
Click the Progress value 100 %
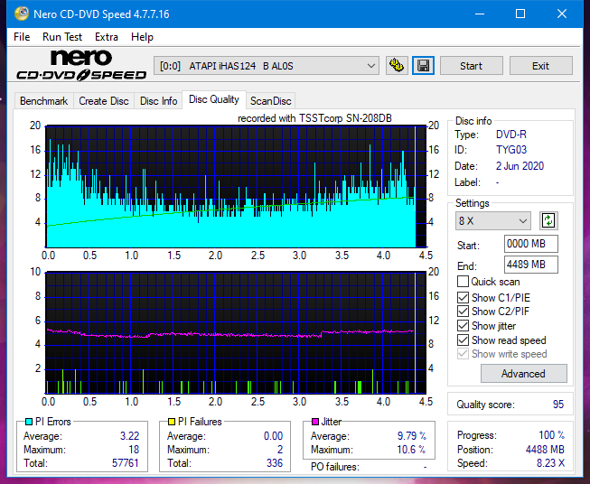[x=552, y=435]
